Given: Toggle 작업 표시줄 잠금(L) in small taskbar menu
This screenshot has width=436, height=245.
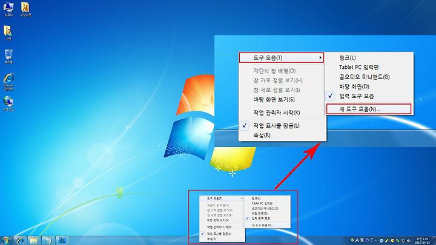Looking at the screenshot, I should 222,234.
